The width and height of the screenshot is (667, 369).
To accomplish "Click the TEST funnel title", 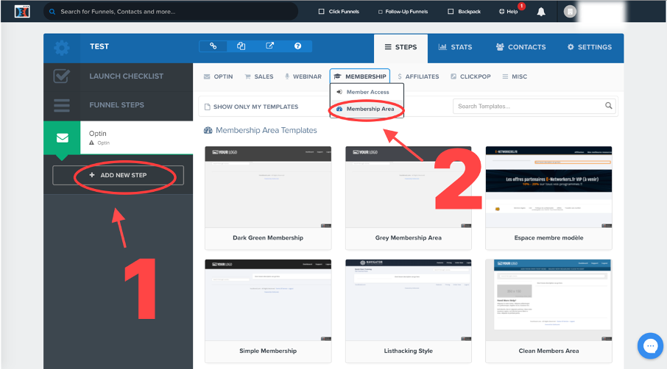I will click(99, 47).
